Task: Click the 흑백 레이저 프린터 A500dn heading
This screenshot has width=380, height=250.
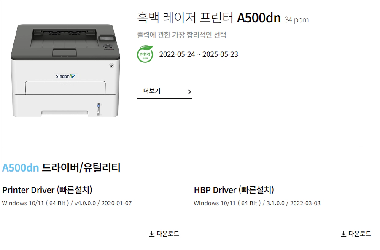Action: click(209, 18)
